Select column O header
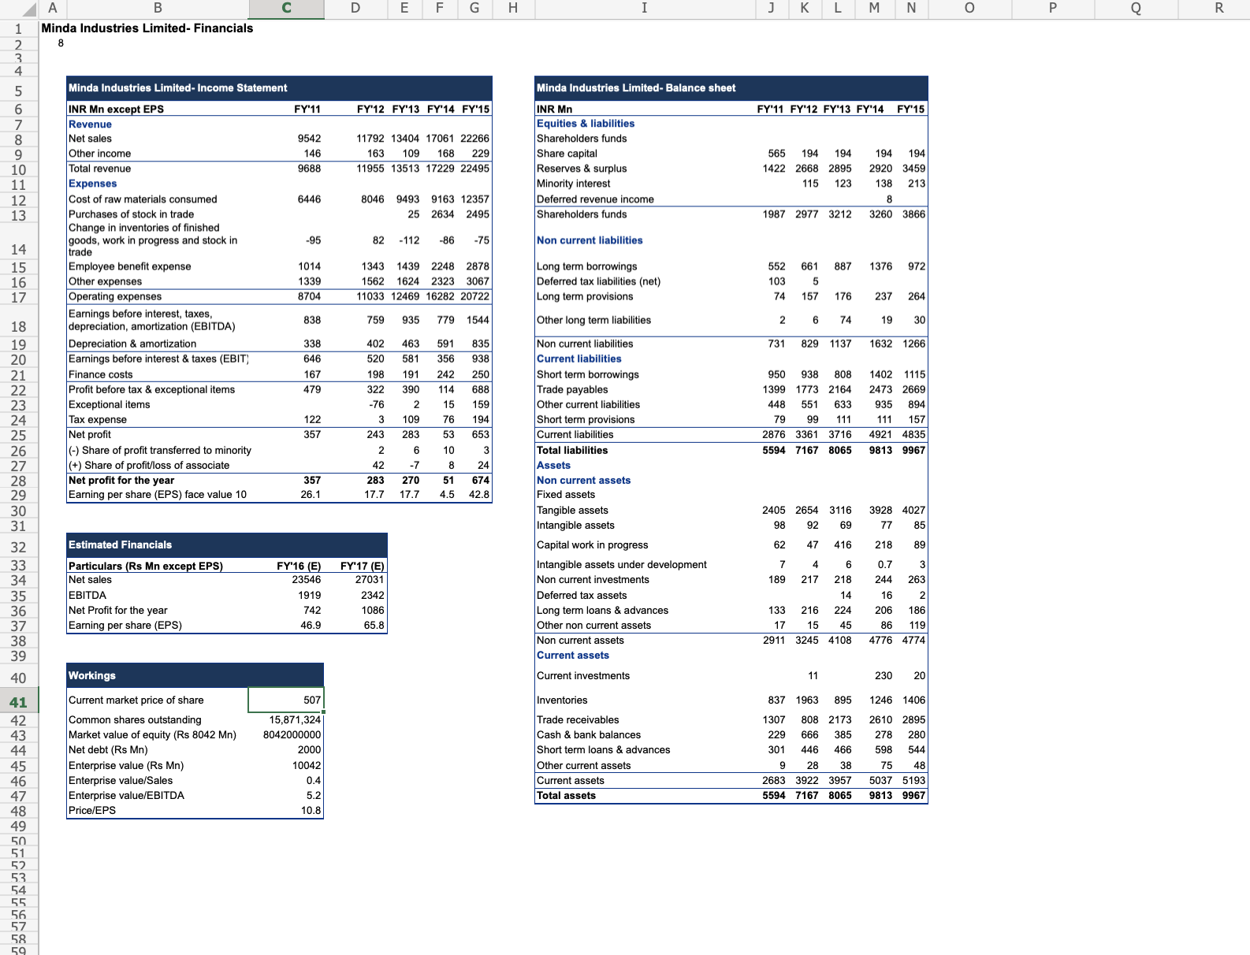The height and width of the screenshot is (955, 1250). coord(969,9)
